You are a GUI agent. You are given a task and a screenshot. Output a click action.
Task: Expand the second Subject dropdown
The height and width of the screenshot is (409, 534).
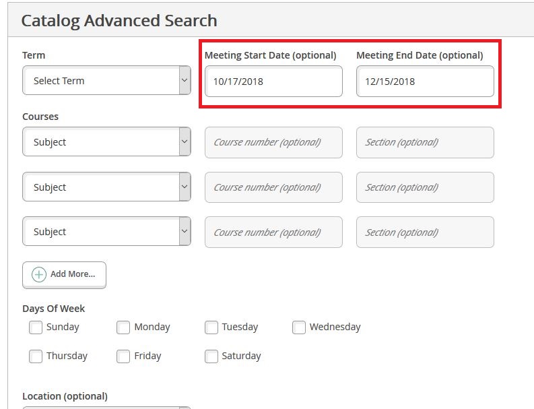click(x=106, y=187)
